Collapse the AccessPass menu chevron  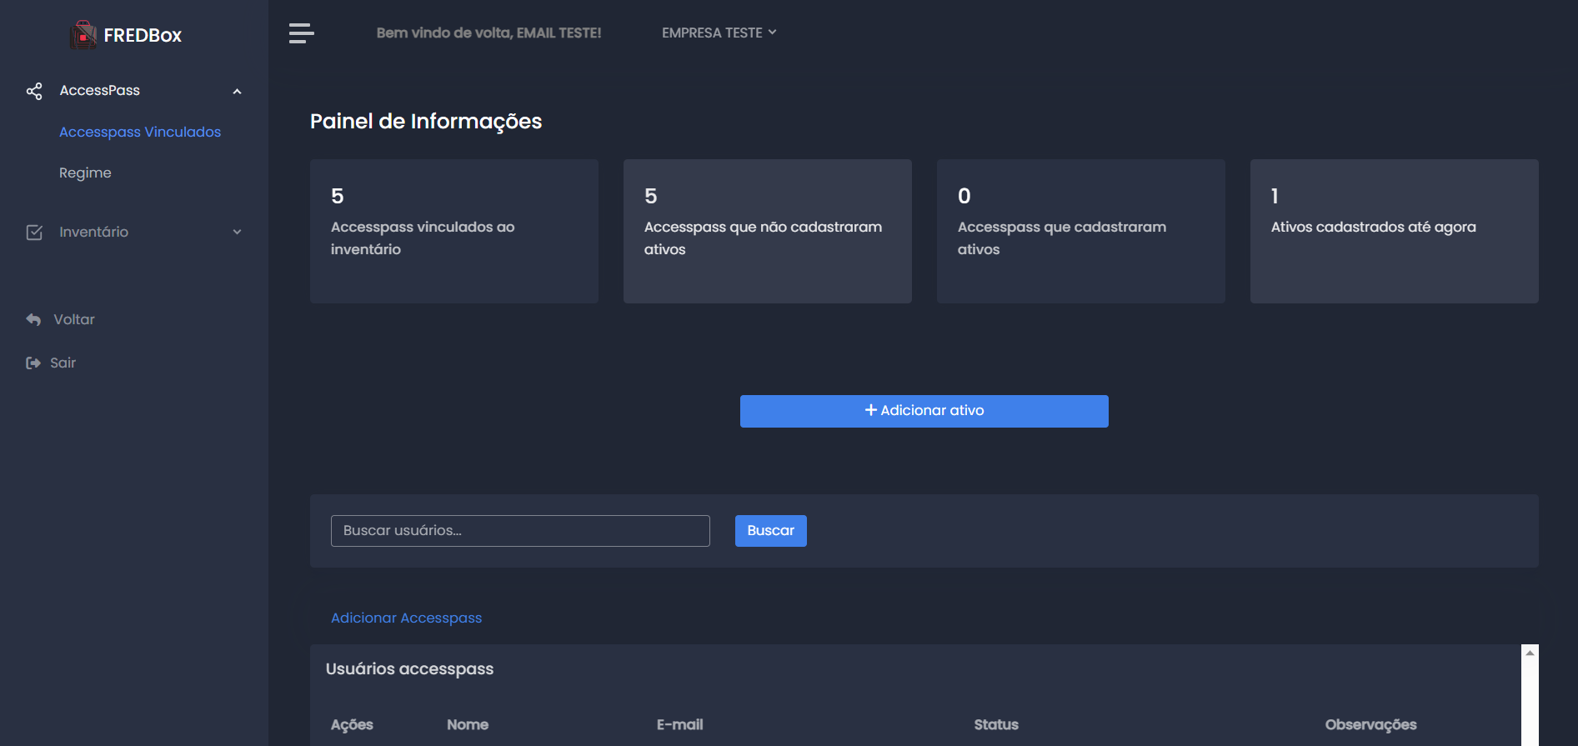click(237, 92)
